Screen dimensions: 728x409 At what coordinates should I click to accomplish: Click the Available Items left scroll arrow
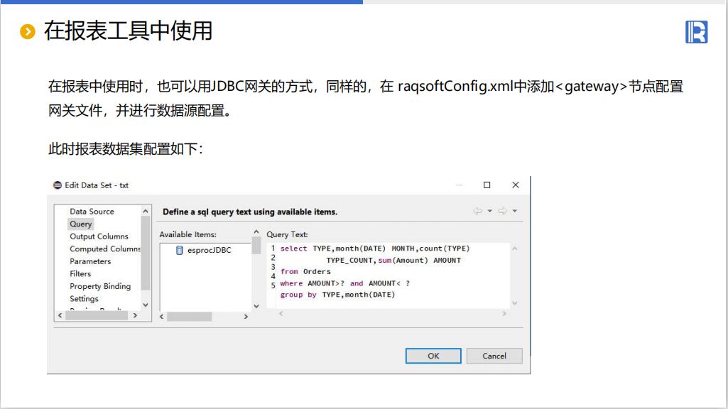point(161,317)
